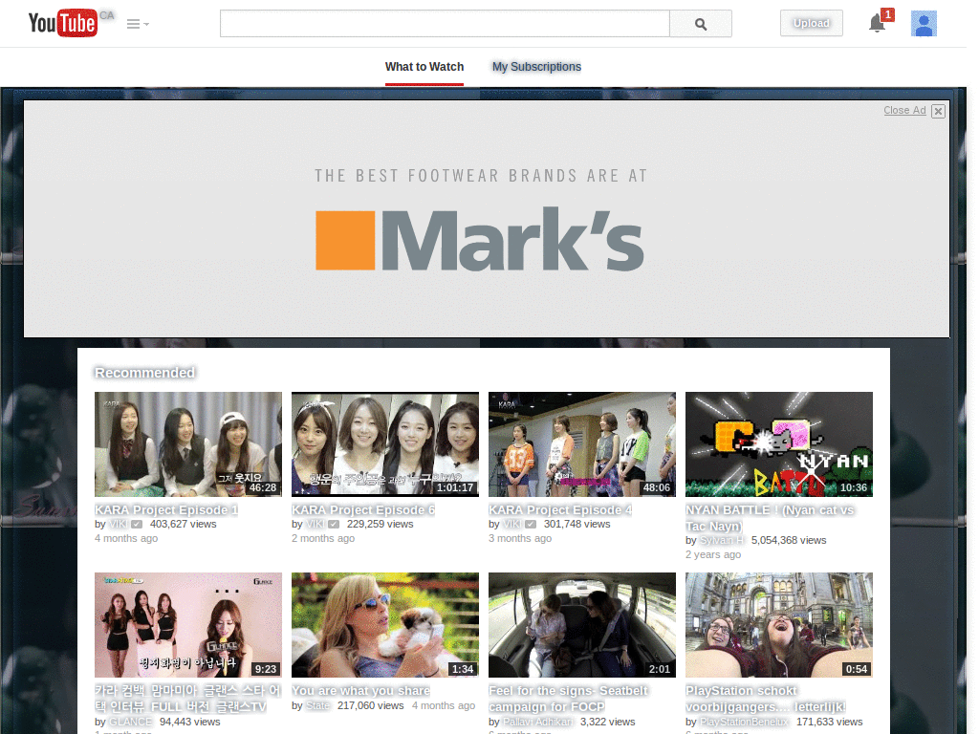Click the Recommended section heading
Image resolution: width=979 pixels, height=734 pixels.
point(145,373)
